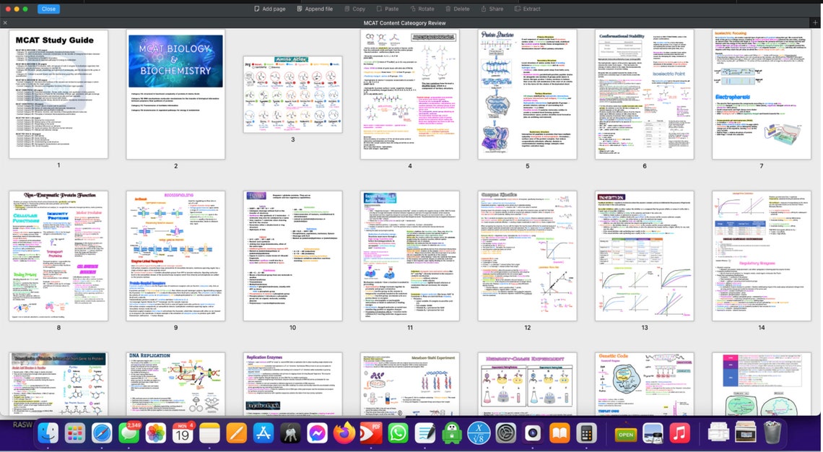Click the Paste pages icon
Image resolution: width=823 pixels, height=452 pixels.
coord(388,9)
